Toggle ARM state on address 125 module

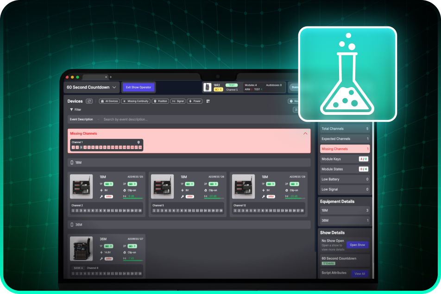[x=109, y=196]
